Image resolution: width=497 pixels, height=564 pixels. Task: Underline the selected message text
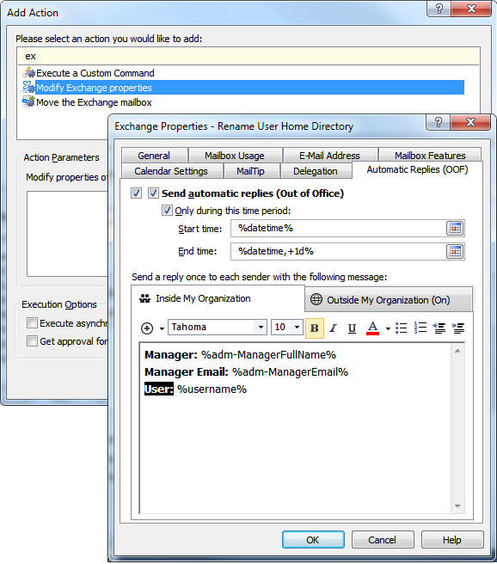coord(352,328)
